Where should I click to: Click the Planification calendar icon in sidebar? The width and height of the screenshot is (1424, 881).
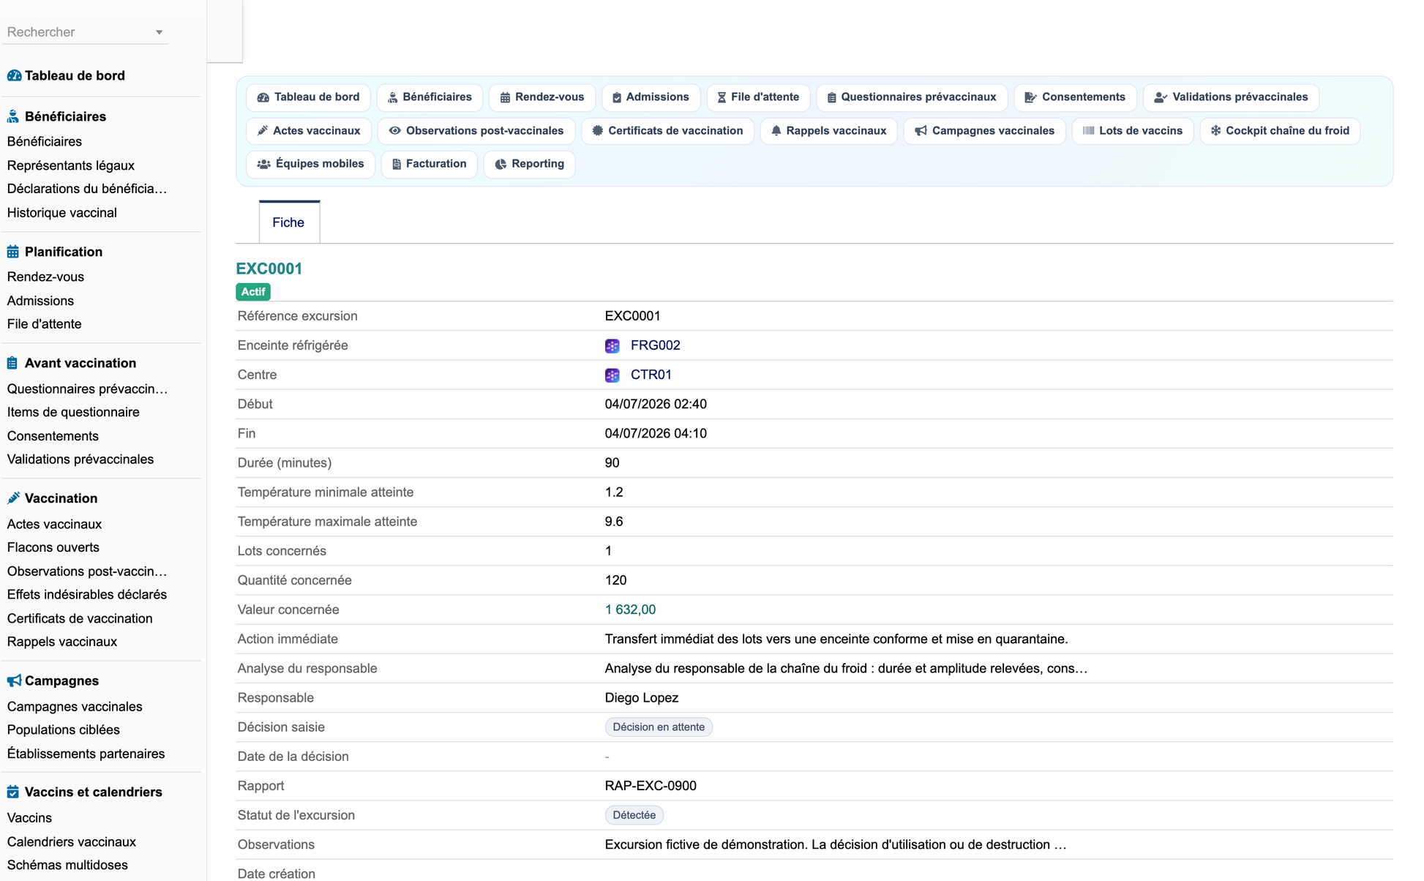(x=13, y=252)
